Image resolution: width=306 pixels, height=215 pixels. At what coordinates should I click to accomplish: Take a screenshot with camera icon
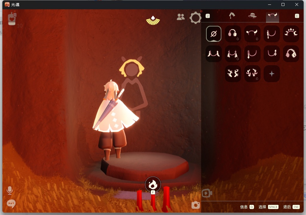[x=195, y=205]
